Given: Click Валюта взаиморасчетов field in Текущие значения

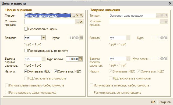Looking at the screenshot, I should [x=118, y=59].
